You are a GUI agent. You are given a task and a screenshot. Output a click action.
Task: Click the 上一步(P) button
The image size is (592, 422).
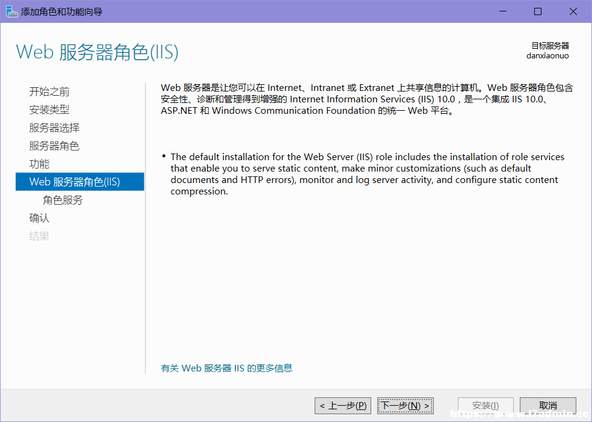pyautogui.click(x=343, y=406)
